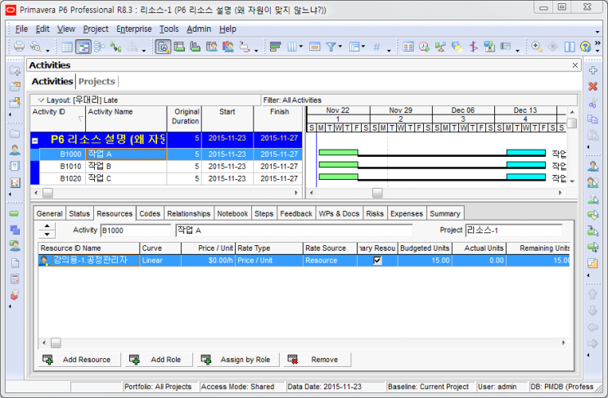Click the Filter funnel icon
Viewport: 608px width, 398px height.
(331, 47)
